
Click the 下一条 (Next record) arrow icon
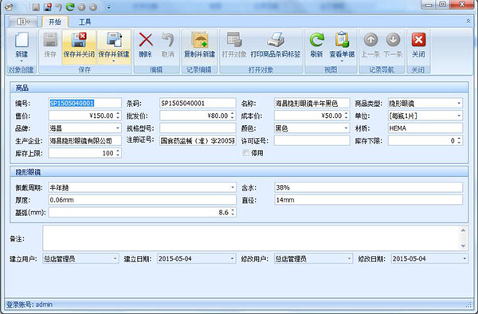(x=393, y=40)
